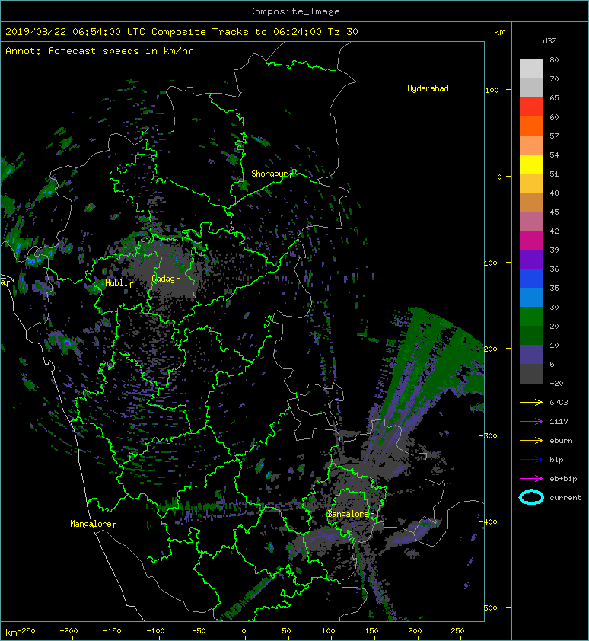Screen dimensions: 589x641
Task: Select the slate purple swatch between 10 and 5 dBZ
Action: point(531,354)
